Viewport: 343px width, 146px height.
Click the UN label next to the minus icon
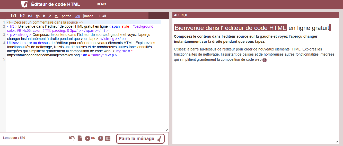click(x=93, y=138)
